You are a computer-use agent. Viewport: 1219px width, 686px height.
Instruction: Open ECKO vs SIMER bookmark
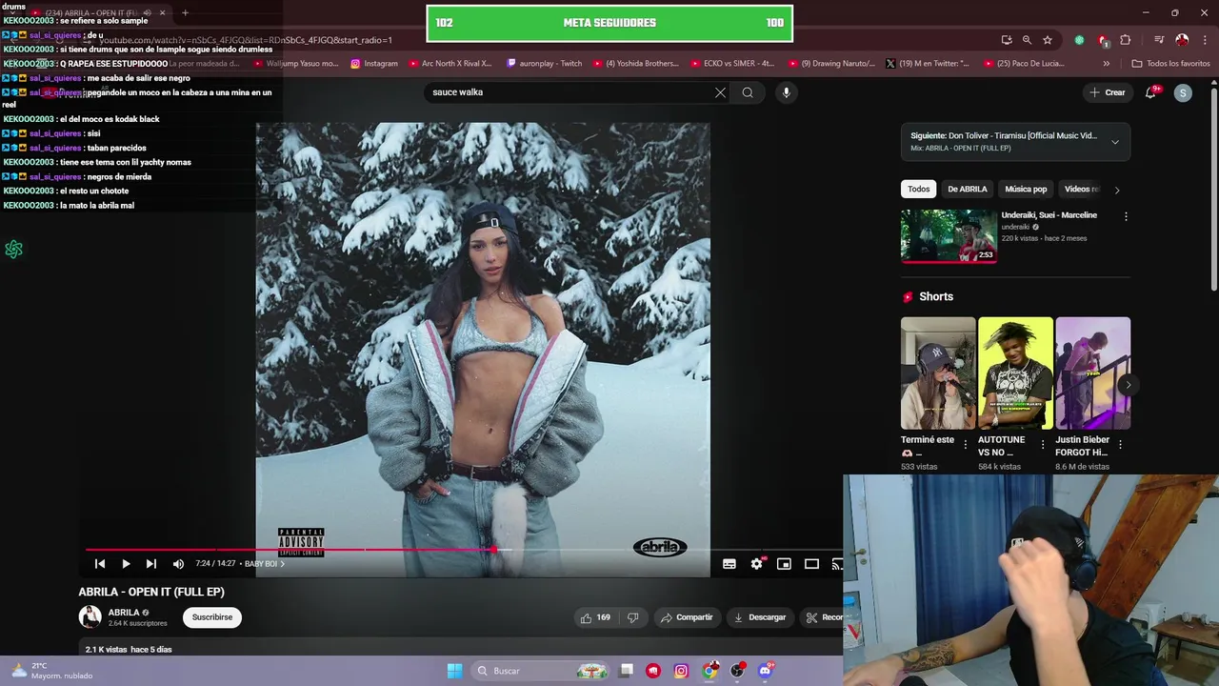click(x=731, y=64)
